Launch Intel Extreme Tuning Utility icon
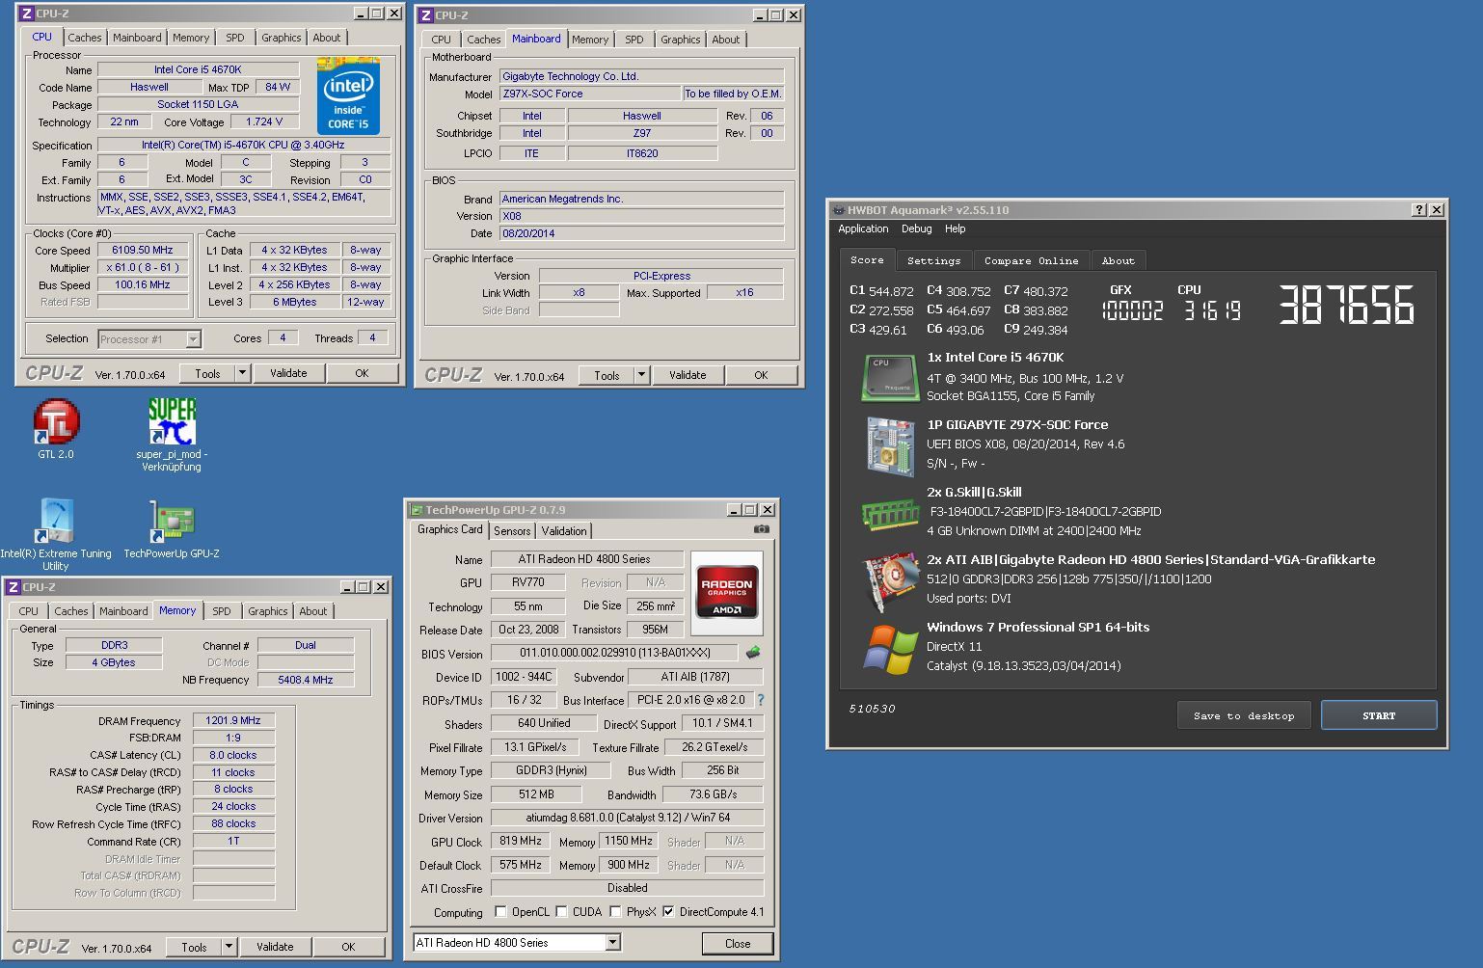This screenshot has width=1483, height=968. (x=56, y=522)
